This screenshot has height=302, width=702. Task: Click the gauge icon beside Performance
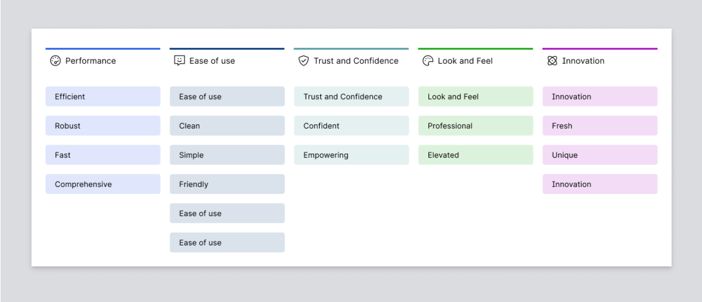(56, 61)
